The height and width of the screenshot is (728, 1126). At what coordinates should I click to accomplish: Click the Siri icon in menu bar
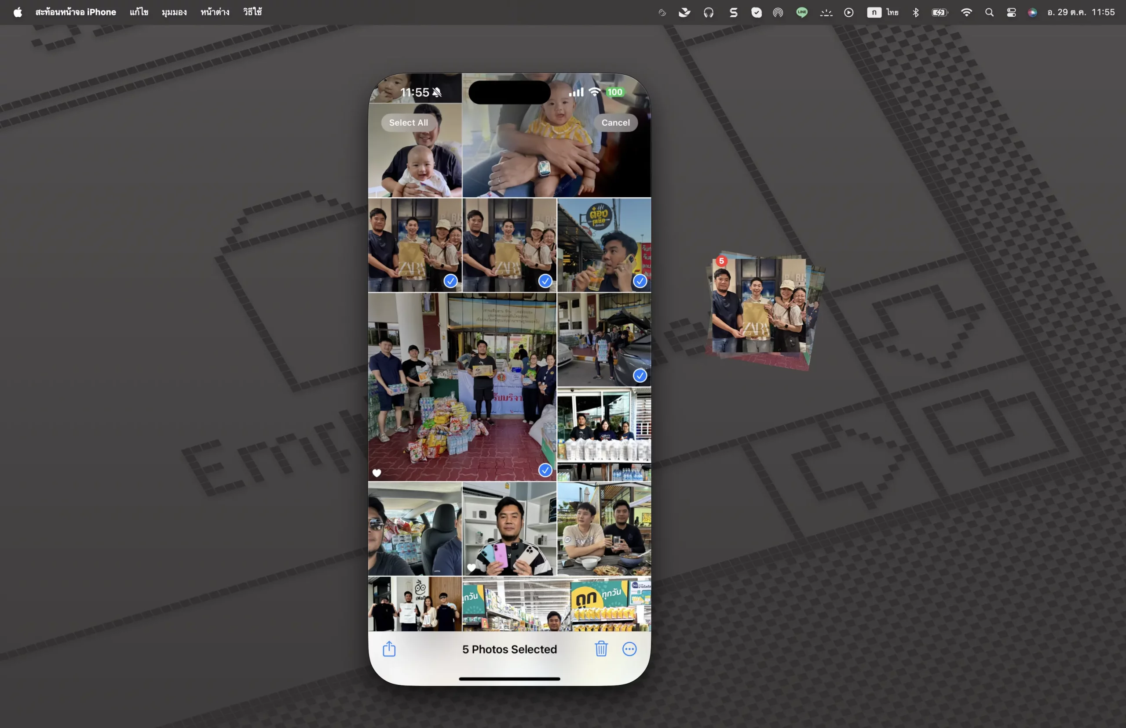click(1032, 13)
